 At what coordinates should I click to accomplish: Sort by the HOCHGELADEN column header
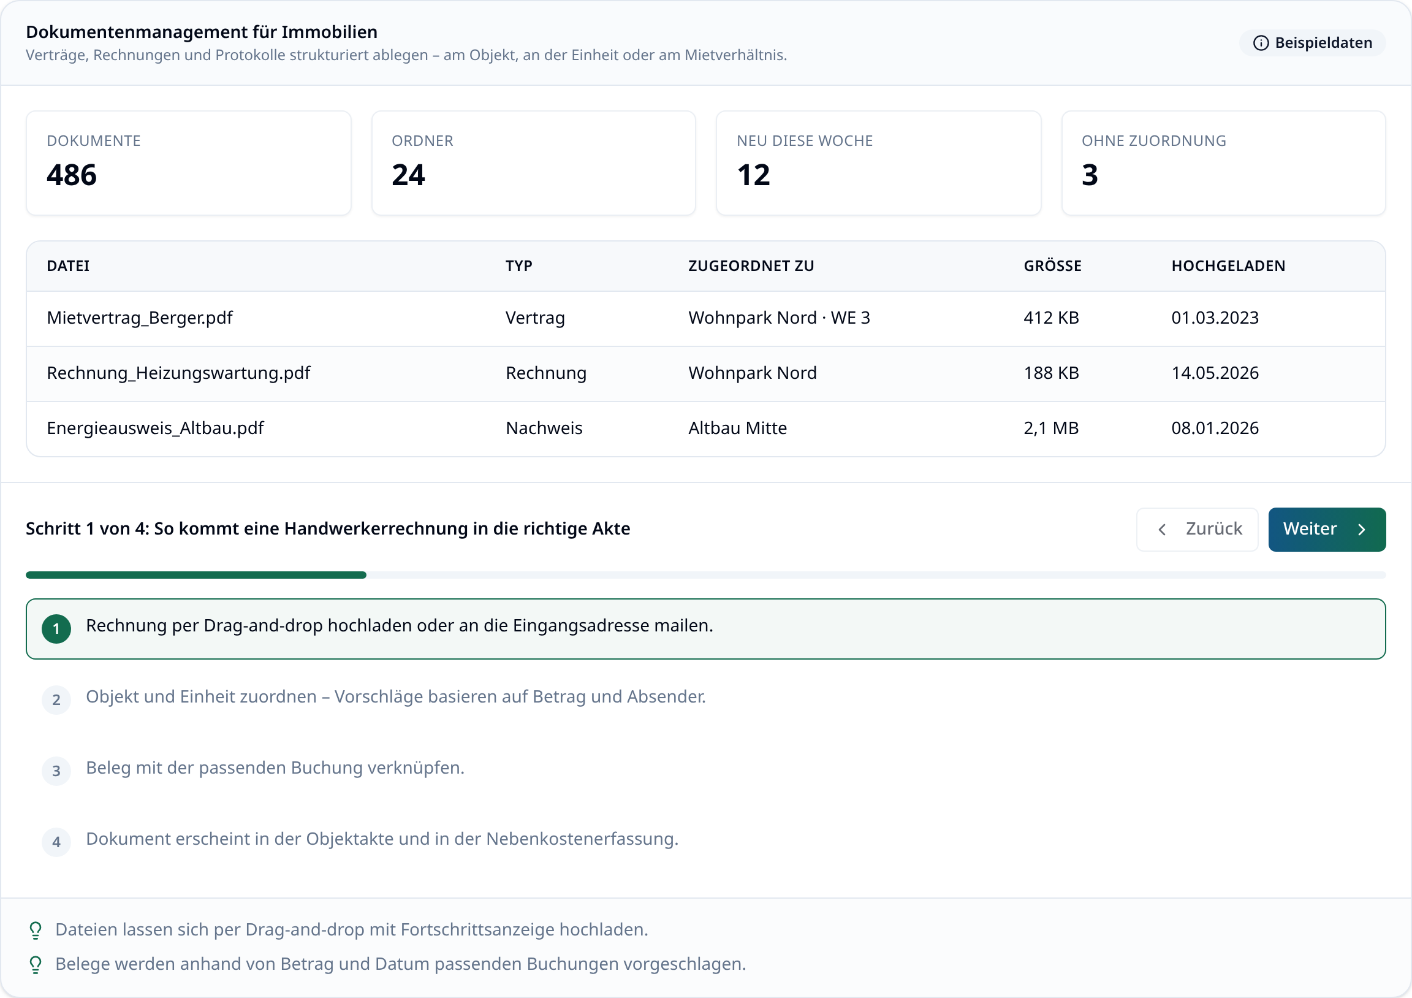tap(1229, 266)
